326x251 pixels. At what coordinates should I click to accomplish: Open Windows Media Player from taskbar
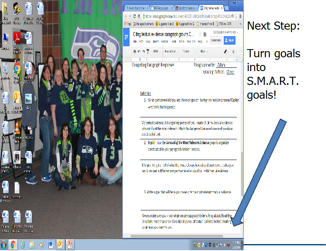pyautogui.click(x=41, y=245)
